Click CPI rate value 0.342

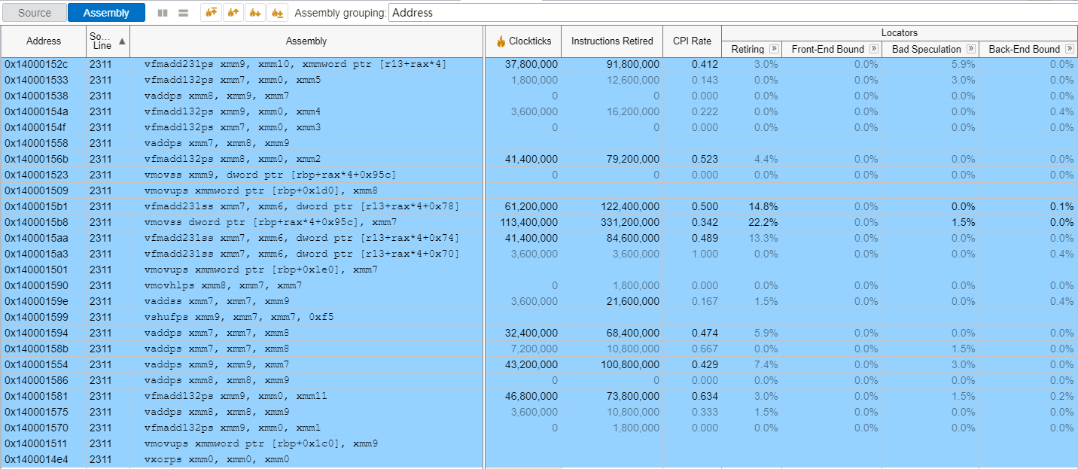pyautogui.click(x=705, y=223)
